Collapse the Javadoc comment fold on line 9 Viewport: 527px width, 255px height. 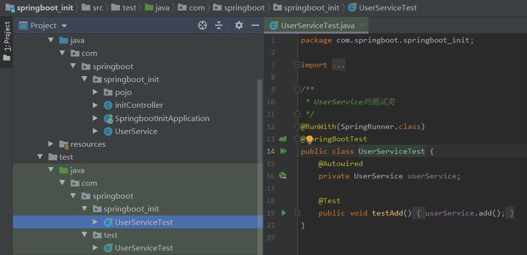(x=297, y=89)
